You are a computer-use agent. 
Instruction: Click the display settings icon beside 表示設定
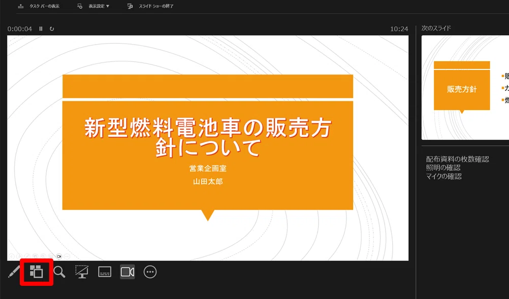click(x=80, y=6)
